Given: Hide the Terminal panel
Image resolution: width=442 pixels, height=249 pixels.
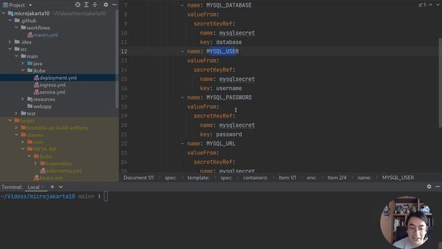Looking at the screenshot, I should click(437, 186).
